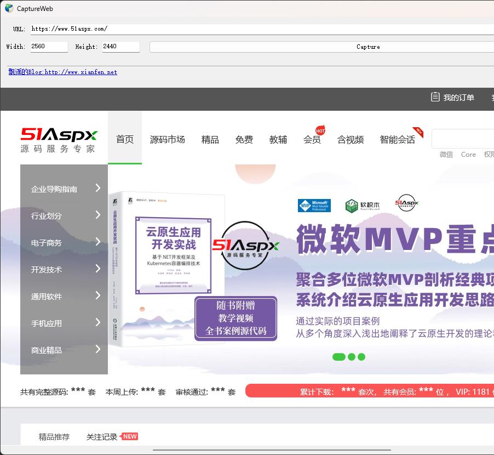The height and width of the screenshot is (455, 494).
Task: Click the Core hot search keyword
Action: point(468,155)
